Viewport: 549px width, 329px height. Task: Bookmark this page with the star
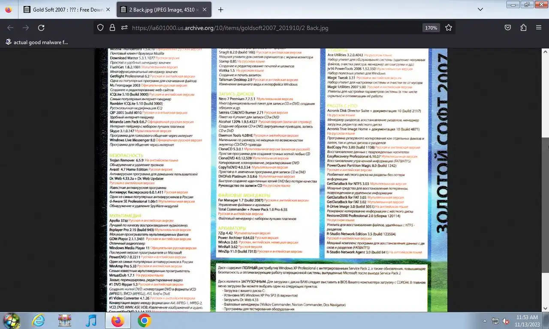(449, 27)
